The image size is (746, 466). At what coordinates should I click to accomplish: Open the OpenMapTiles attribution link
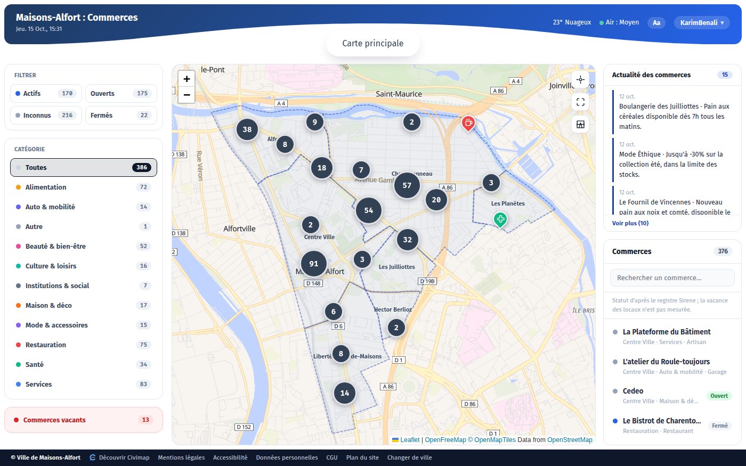tap(492, 440)
